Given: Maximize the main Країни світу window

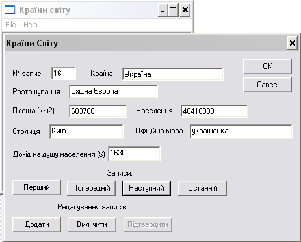Looking at the screenshot, I should (173, 10).
